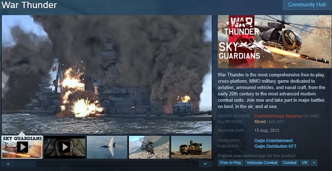
Task: Click the left arrow of thumbnail strip
Action: (8, 164)
